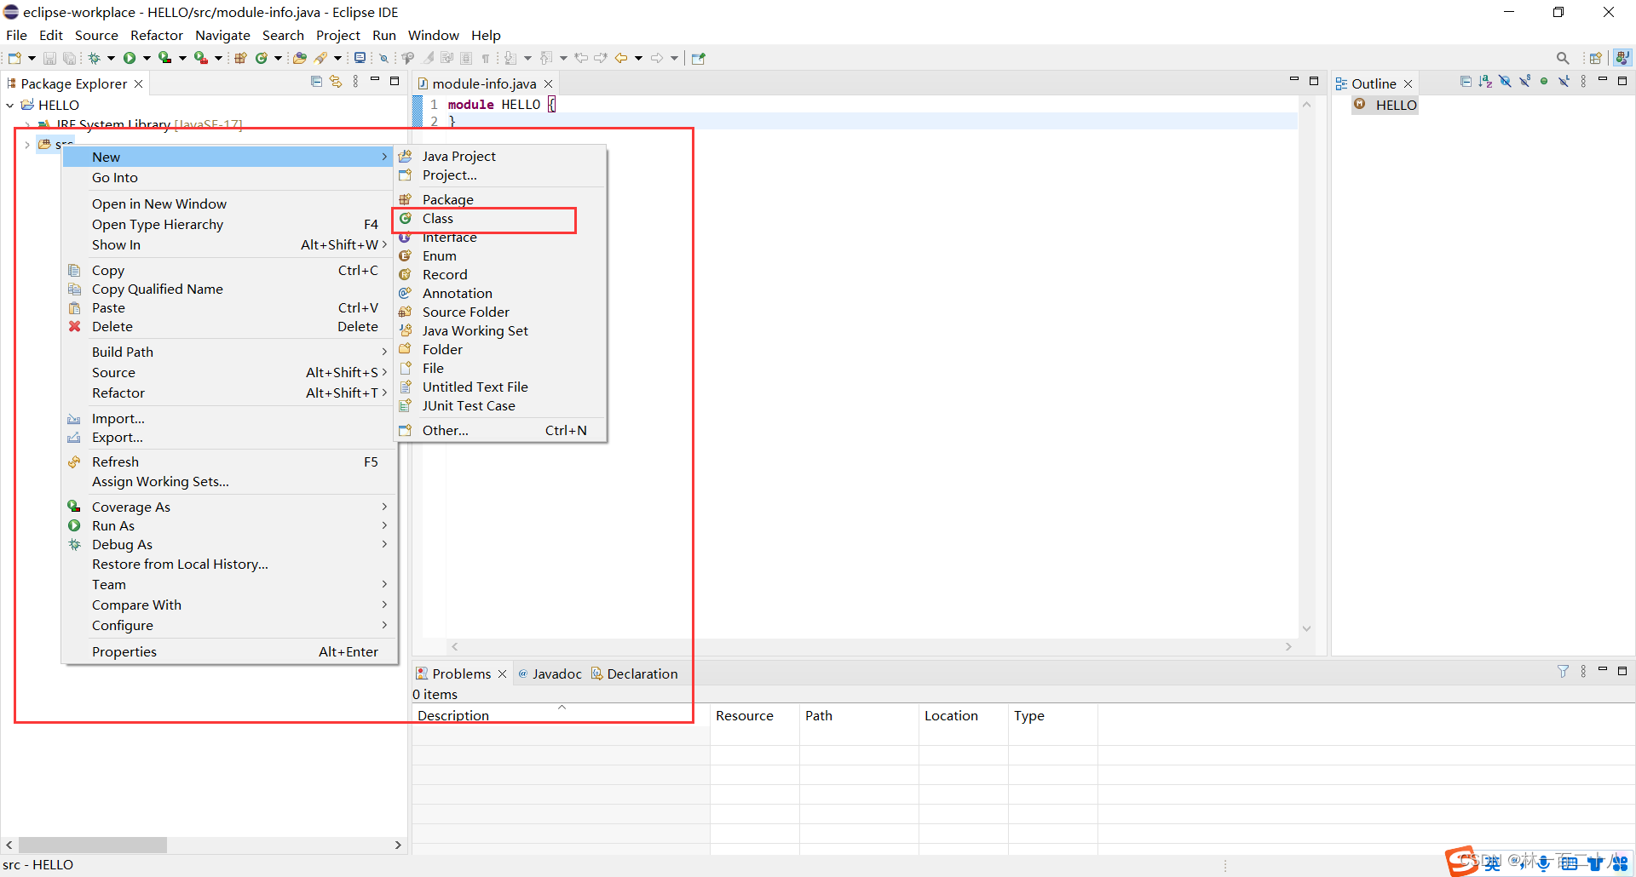Select the module-info.java editor tab
This screenshot has height=877, width=1636.
pyautogui.click(x=484, y=83)
